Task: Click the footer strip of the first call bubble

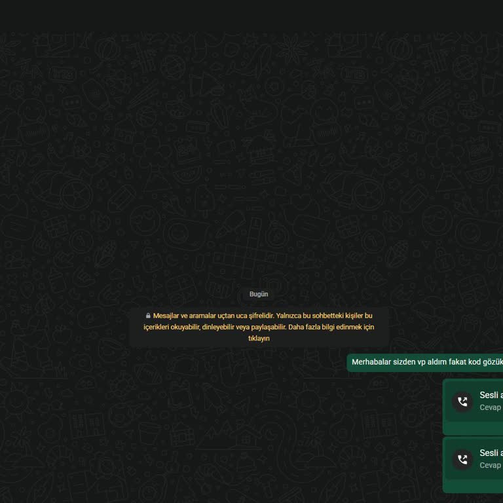Action: [x=474, y=428]
